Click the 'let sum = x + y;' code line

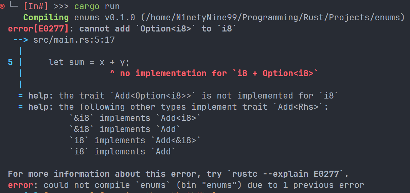[89, 62]
